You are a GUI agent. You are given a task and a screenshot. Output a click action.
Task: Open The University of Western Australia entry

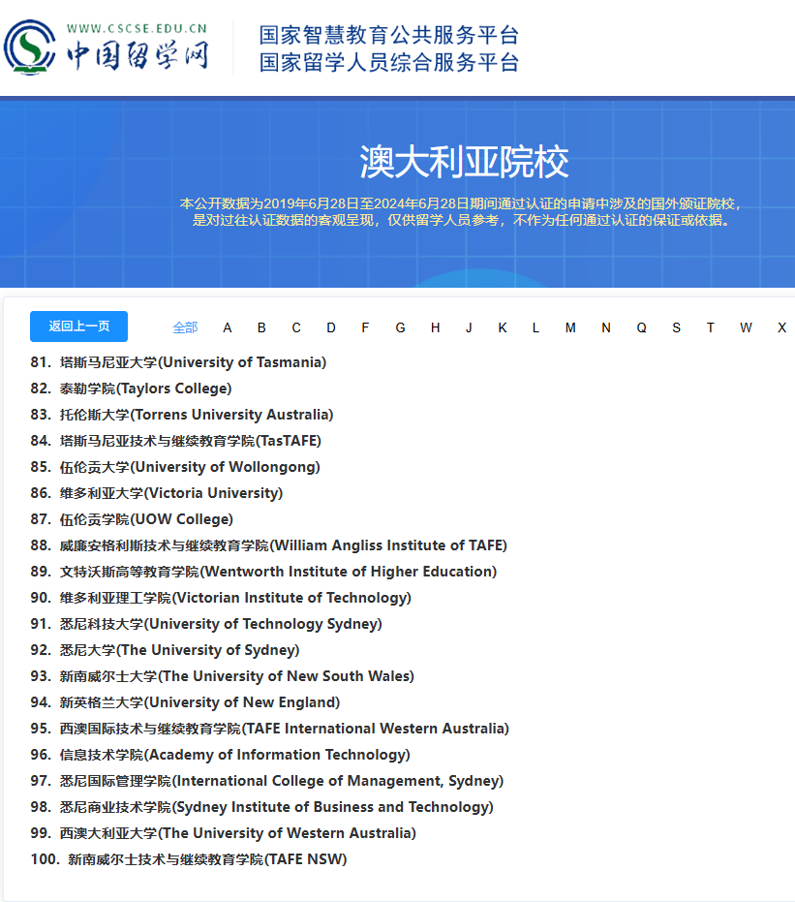click(x=223, y=833)
